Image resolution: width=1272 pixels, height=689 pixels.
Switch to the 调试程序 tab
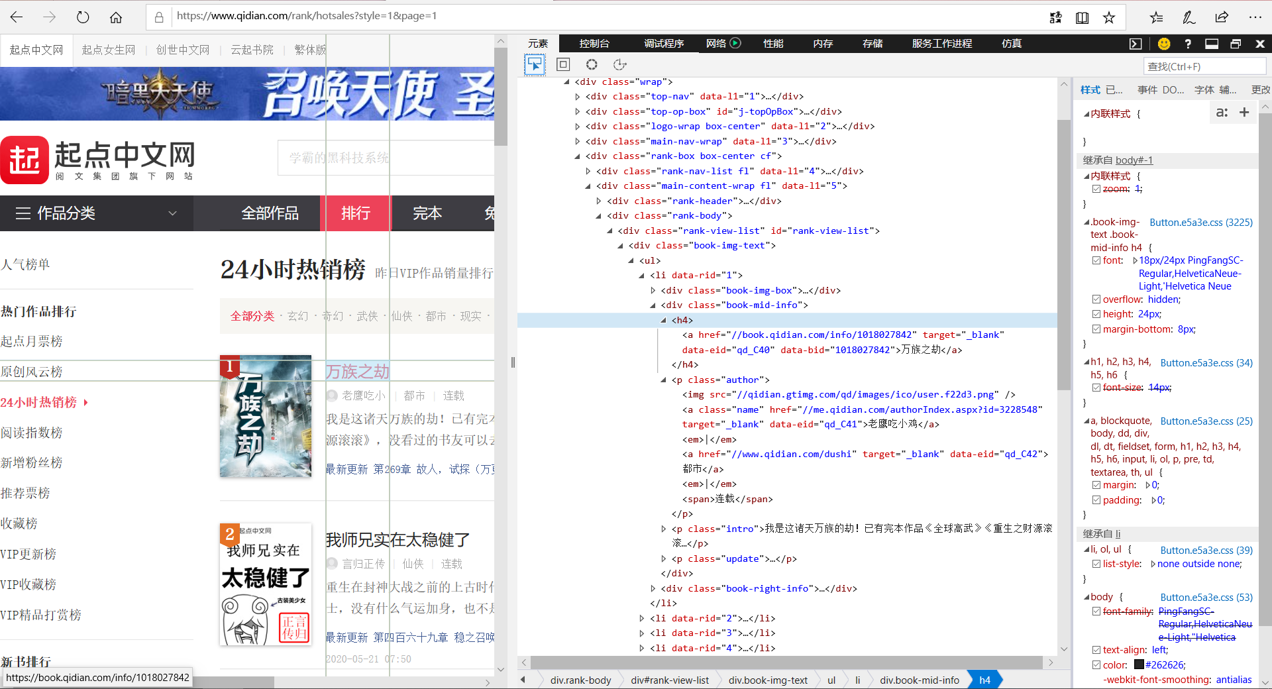pos(664,44)
